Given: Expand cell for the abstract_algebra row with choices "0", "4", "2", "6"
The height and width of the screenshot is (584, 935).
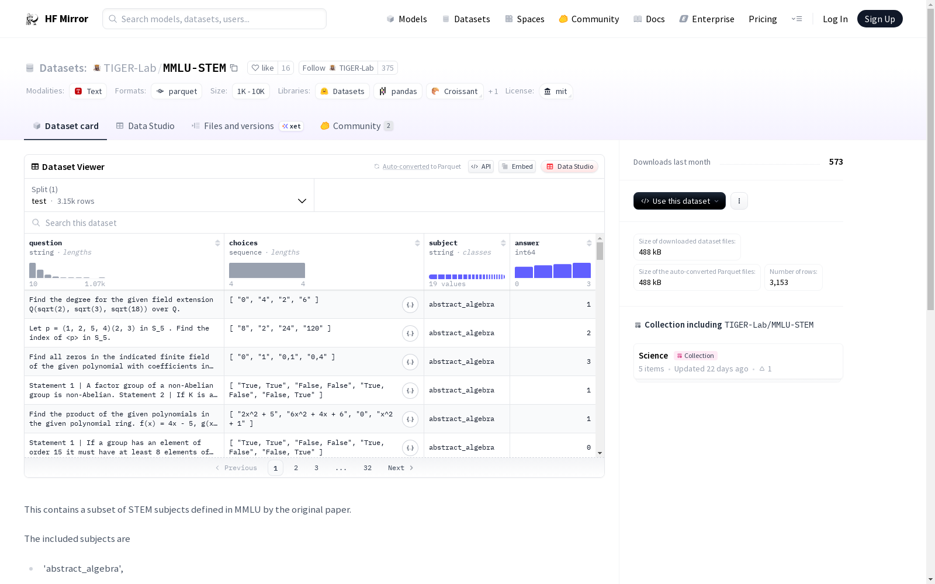Looking at the screenshot, I should click(410, 305).
